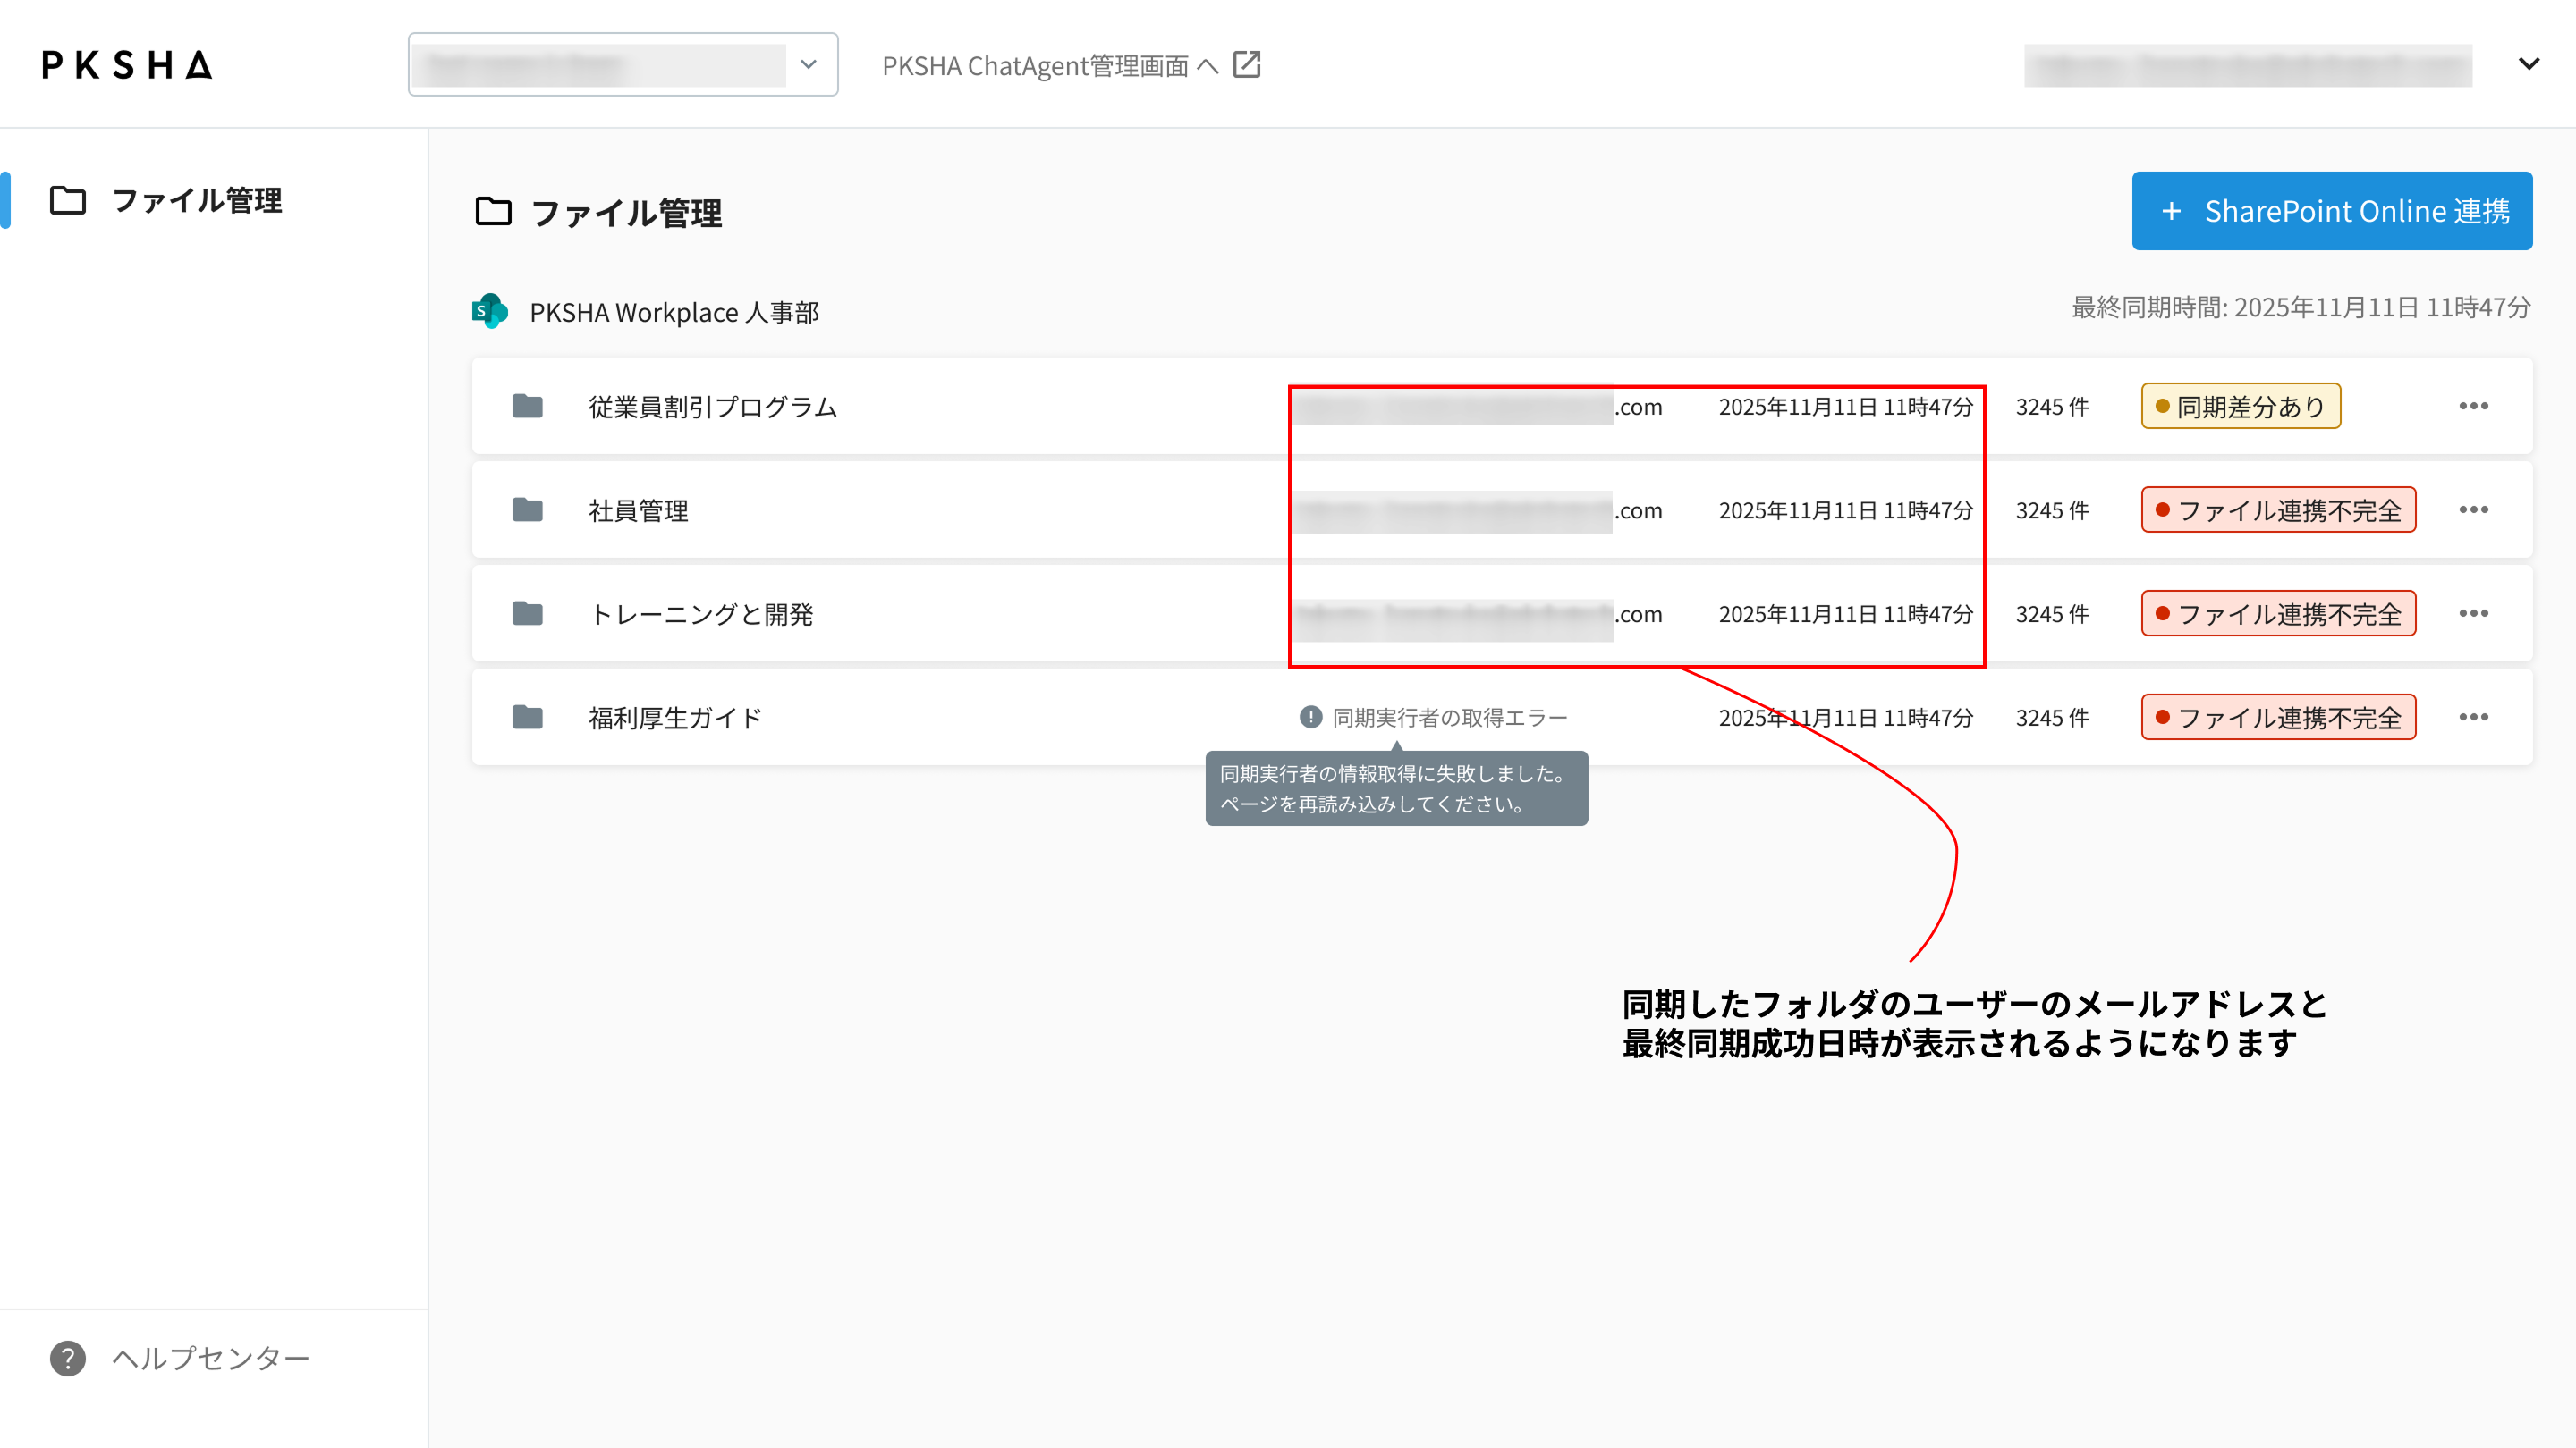This screenshot has width=2576, height=1448.
Task: Open the ヘルプセンター link
Action: (210, 1358)
